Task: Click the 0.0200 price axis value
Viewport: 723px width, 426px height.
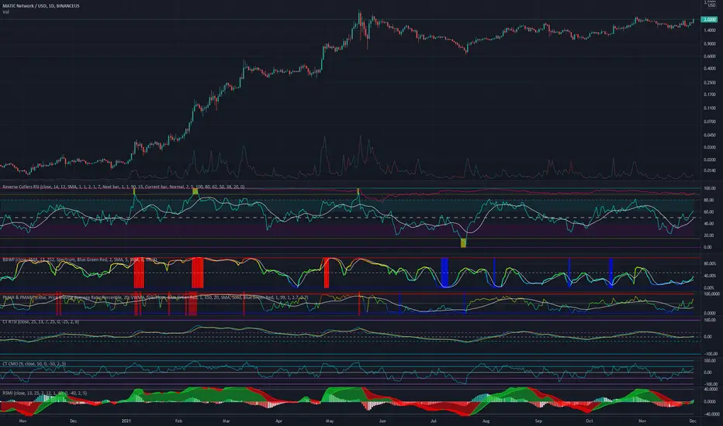Action: (710, 160)
